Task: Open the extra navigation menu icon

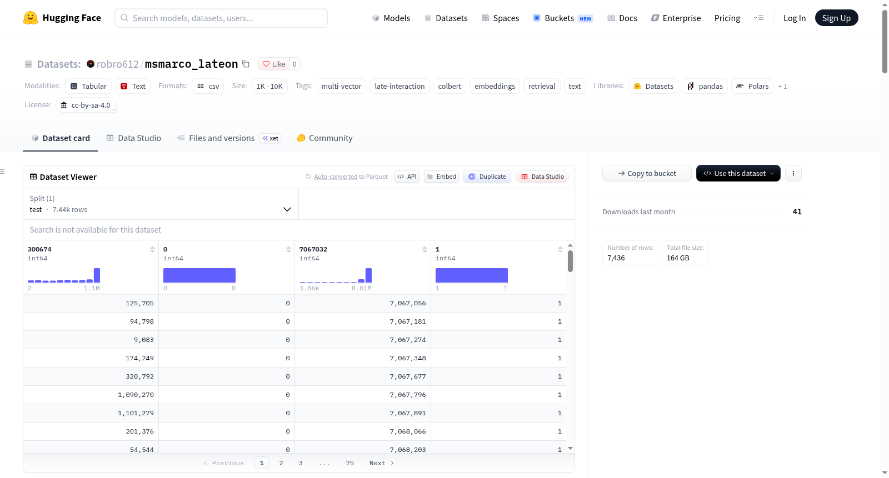Action: click(758, 18)
